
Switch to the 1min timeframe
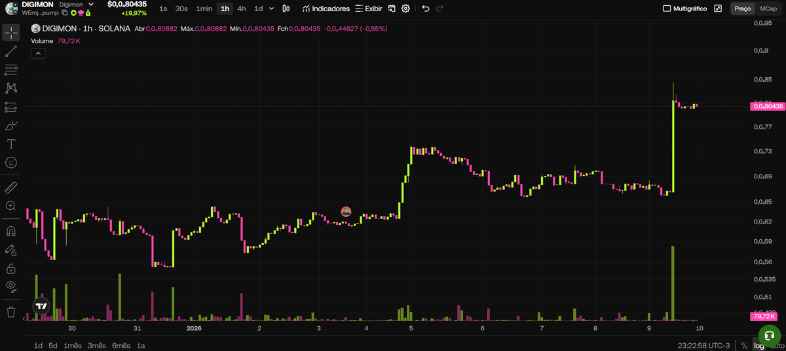pyautogui.click(x=204, y=8)
